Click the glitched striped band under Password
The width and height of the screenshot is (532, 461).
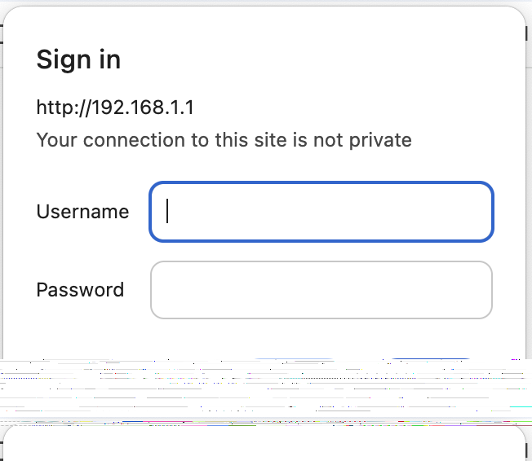(266, 391)
